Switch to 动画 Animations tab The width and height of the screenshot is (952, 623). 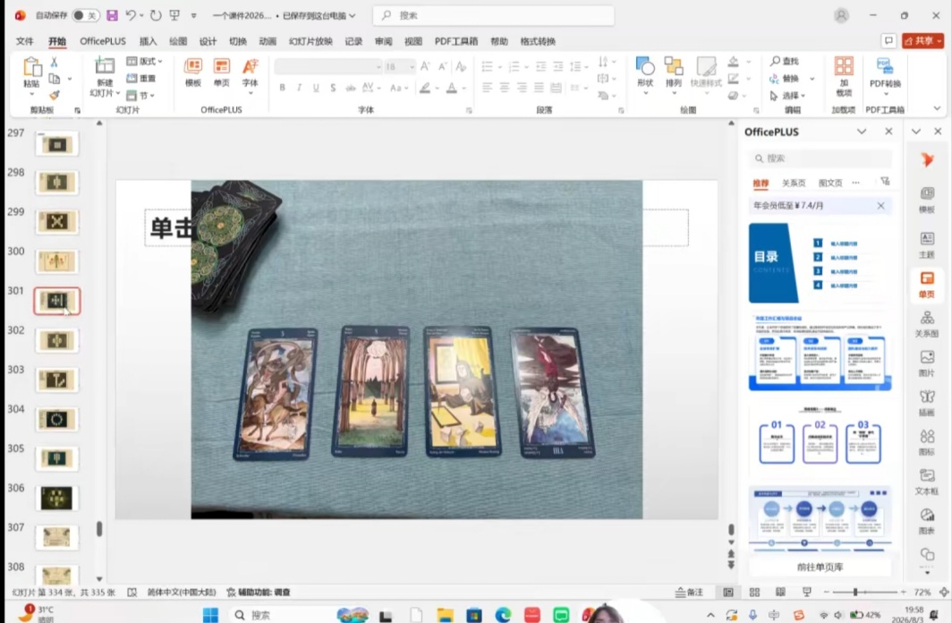[268, 41]
